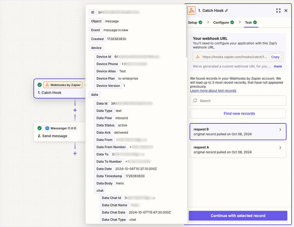Click the Webhooks icon in the panel header
This screenshot has width=294, height=227.
pyautogui.click(x=191, y=11)
